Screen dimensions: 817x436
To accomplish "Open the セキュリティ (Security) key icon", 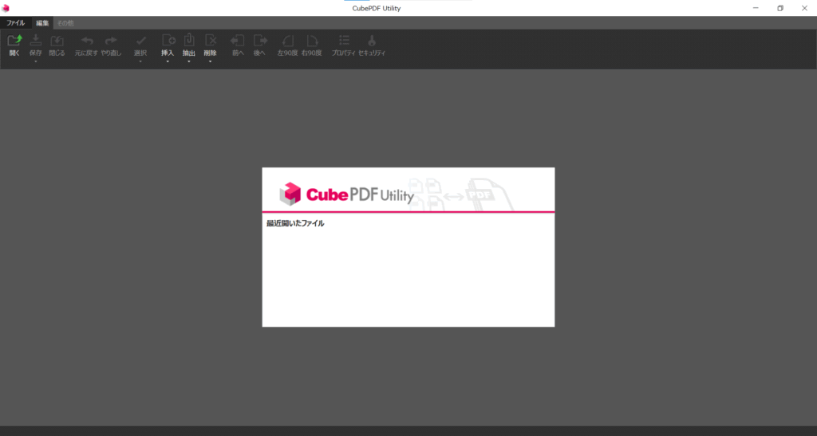I will click(x=372, y=41).
